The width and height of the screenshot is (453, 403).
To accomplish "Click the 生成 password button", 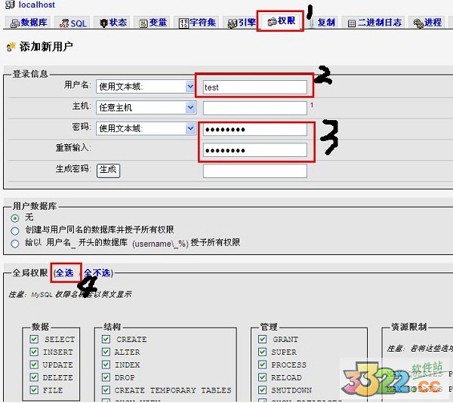I will point(108,171).
